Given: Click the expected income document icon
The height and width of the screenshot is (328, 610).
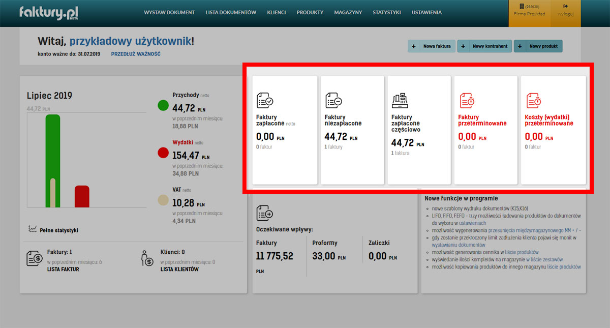Looking at the screenshot, I should (x=265, y=213).
